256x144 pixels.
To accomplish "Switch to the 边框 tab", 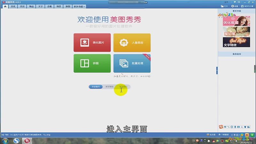I will tap(50, 6).
